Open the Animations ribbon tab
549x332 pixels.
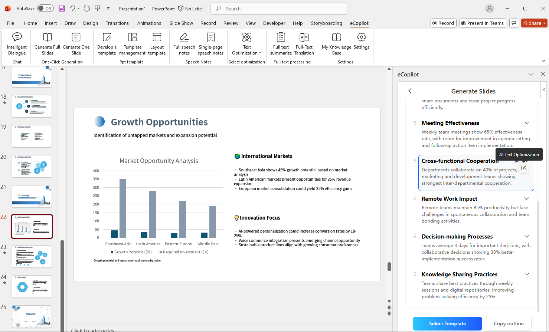149,23
